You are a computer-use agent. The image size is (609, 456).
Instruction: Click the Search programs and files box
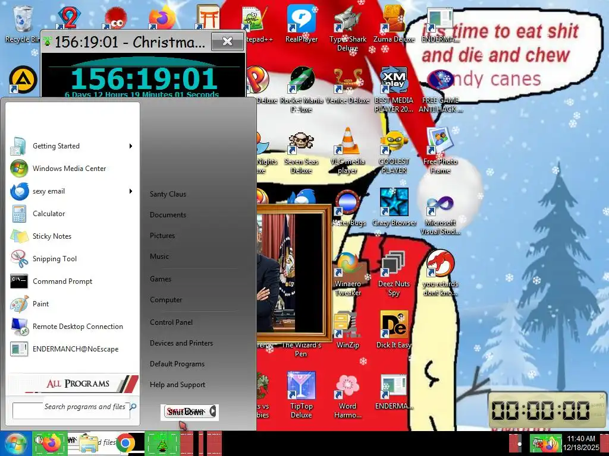pyautogui.click(x=71, y=410)
